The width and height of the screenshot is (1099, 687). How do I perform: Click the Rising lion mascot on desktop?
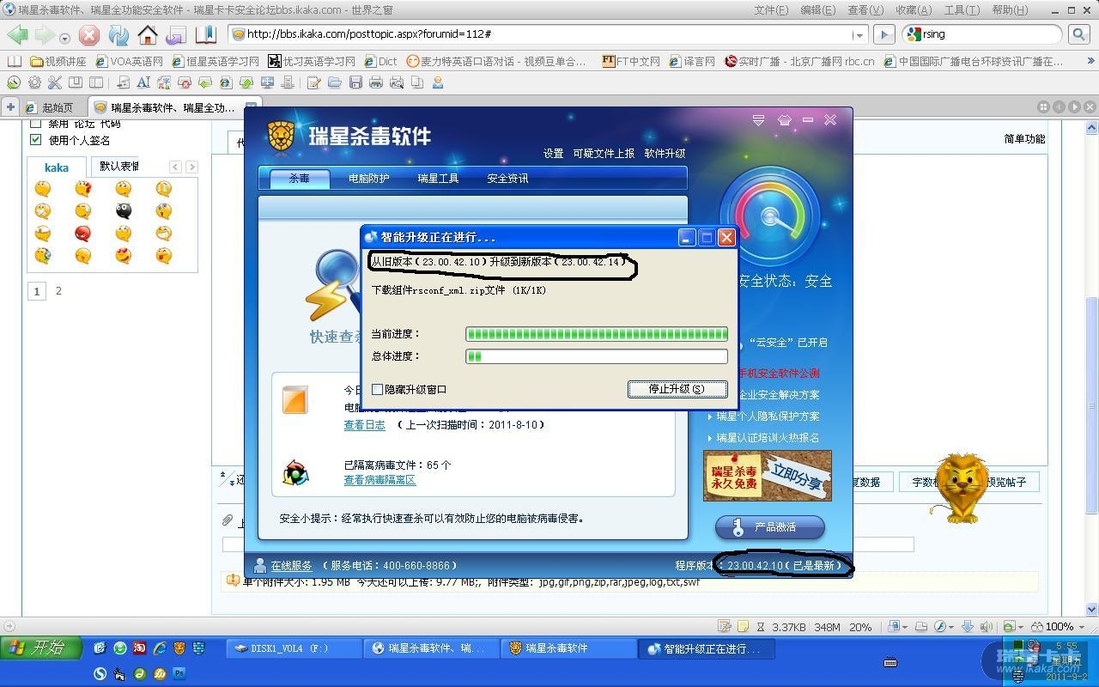[x=961, y=488]
